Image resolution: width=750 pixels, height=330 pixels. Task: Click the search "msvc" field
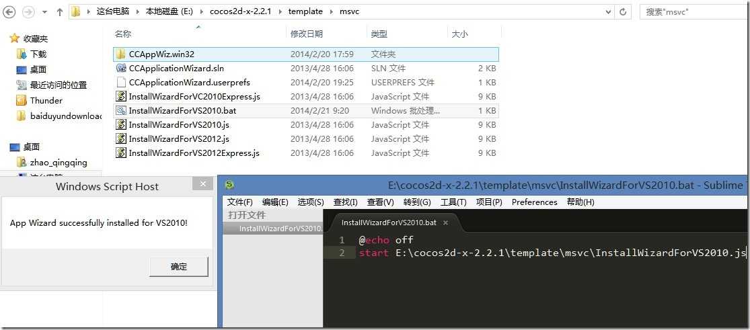pyautogui.click(x=694, y=11)
